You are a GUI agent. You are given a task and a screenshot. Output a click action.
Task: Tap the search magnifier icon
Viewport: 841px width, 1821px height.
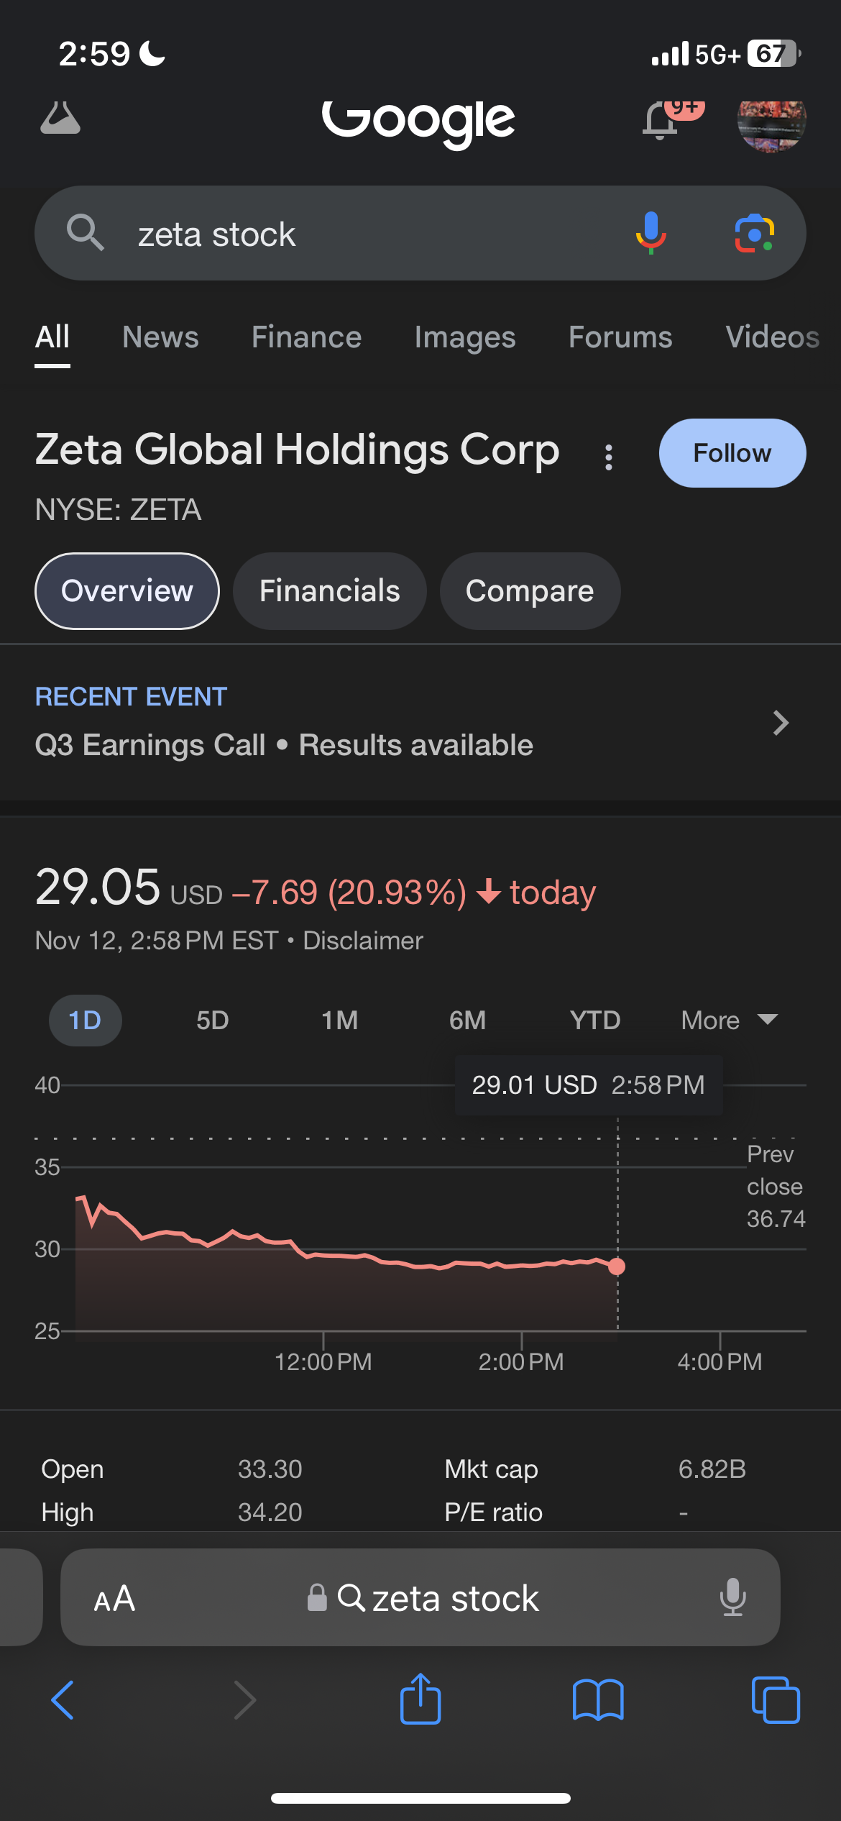86,233
